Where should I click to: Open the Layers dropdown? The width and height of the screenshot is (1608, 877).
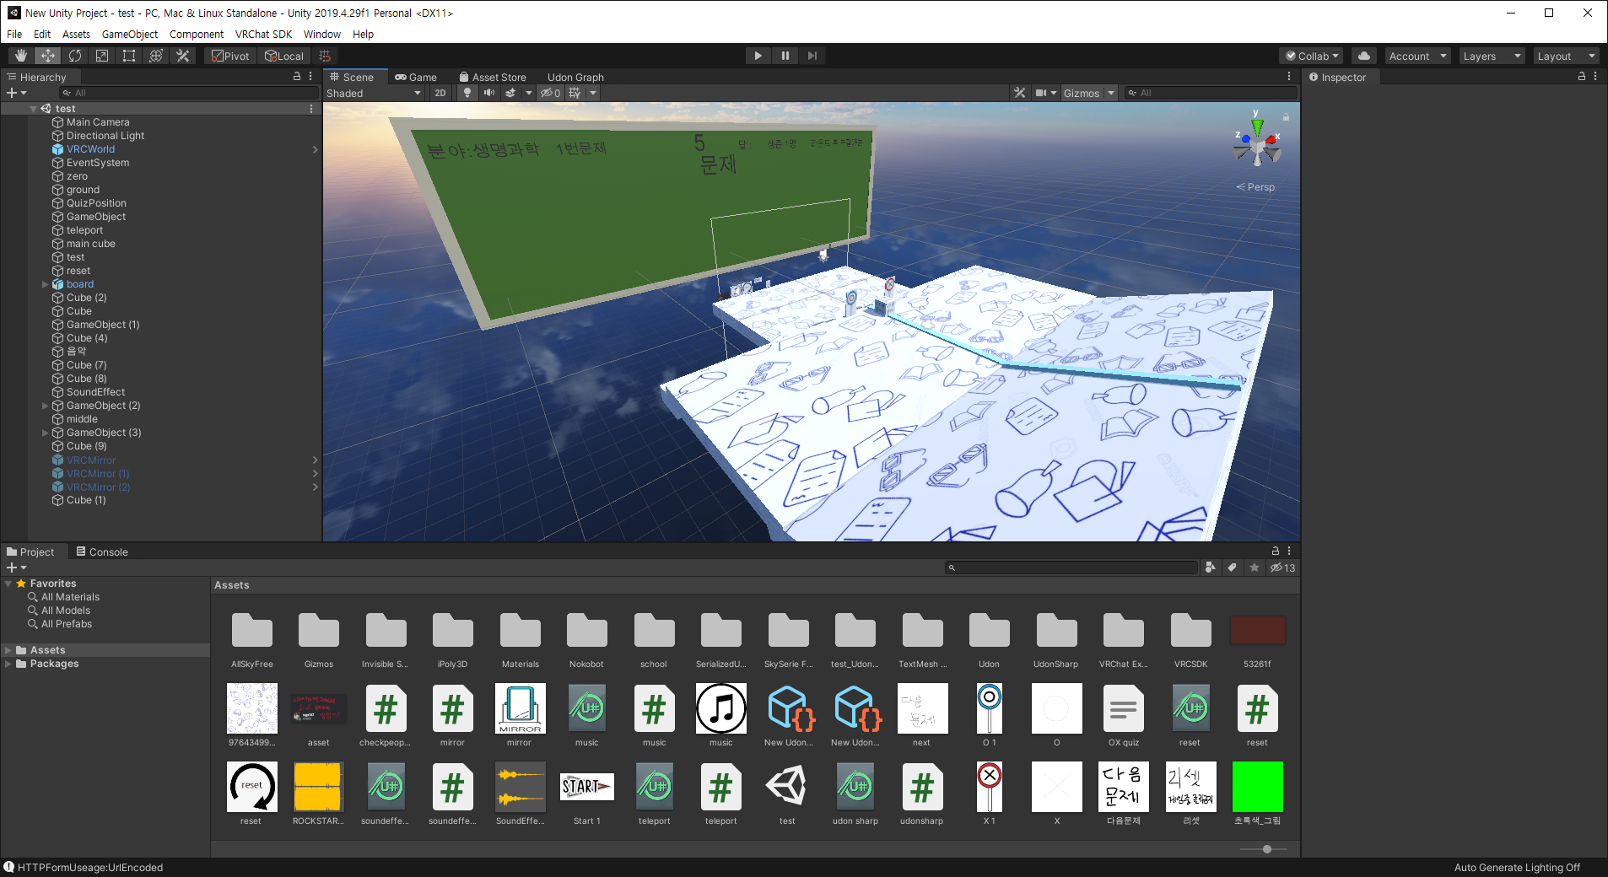point(1492,56)
